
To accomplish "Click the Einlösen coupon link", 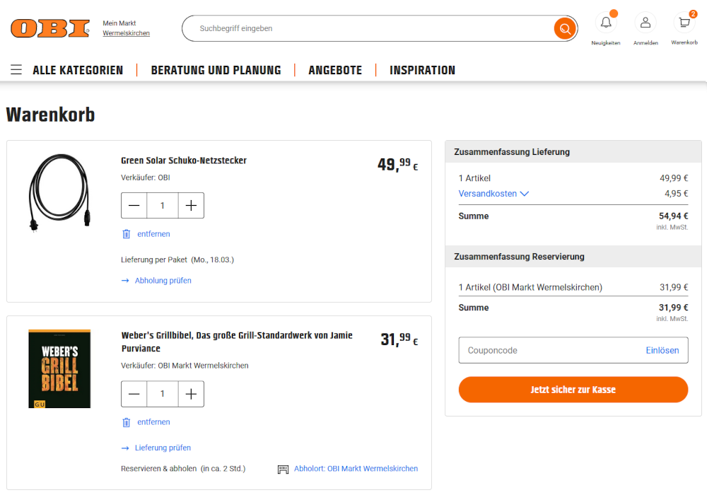I will pyautogui.click(x=662, y=350).
